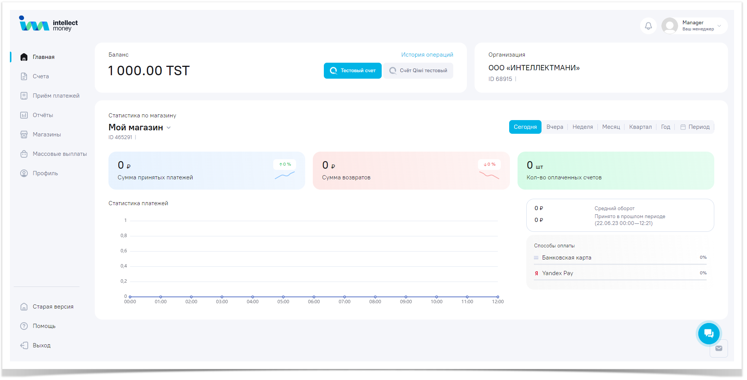Viewport: 747px width, 380px height.
Task: Click the Выход logout icon
Action: tap(24, 345)
